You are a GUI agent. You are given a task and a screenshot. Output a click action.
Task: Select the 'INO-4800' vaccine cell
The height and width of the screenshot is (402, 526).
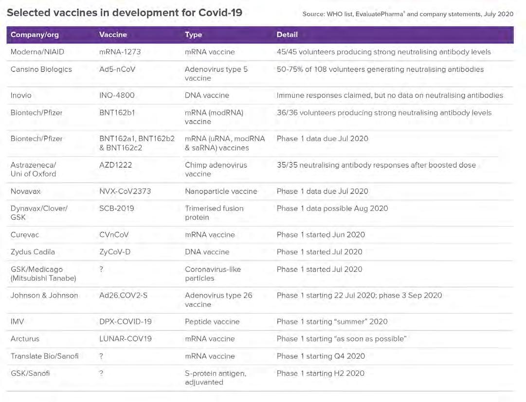pos(117,95)
